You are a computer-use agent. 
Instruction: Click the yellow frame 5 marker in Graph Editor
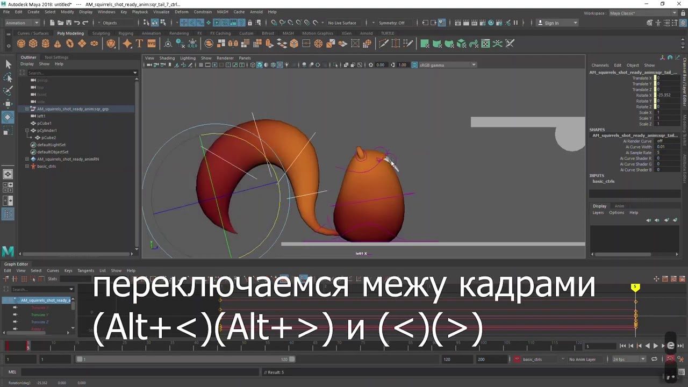[635, 288]
